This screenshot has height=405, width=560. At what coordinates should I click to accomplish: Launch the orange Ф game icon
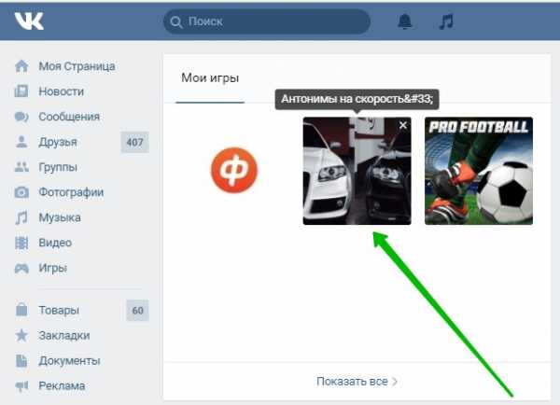234,171
